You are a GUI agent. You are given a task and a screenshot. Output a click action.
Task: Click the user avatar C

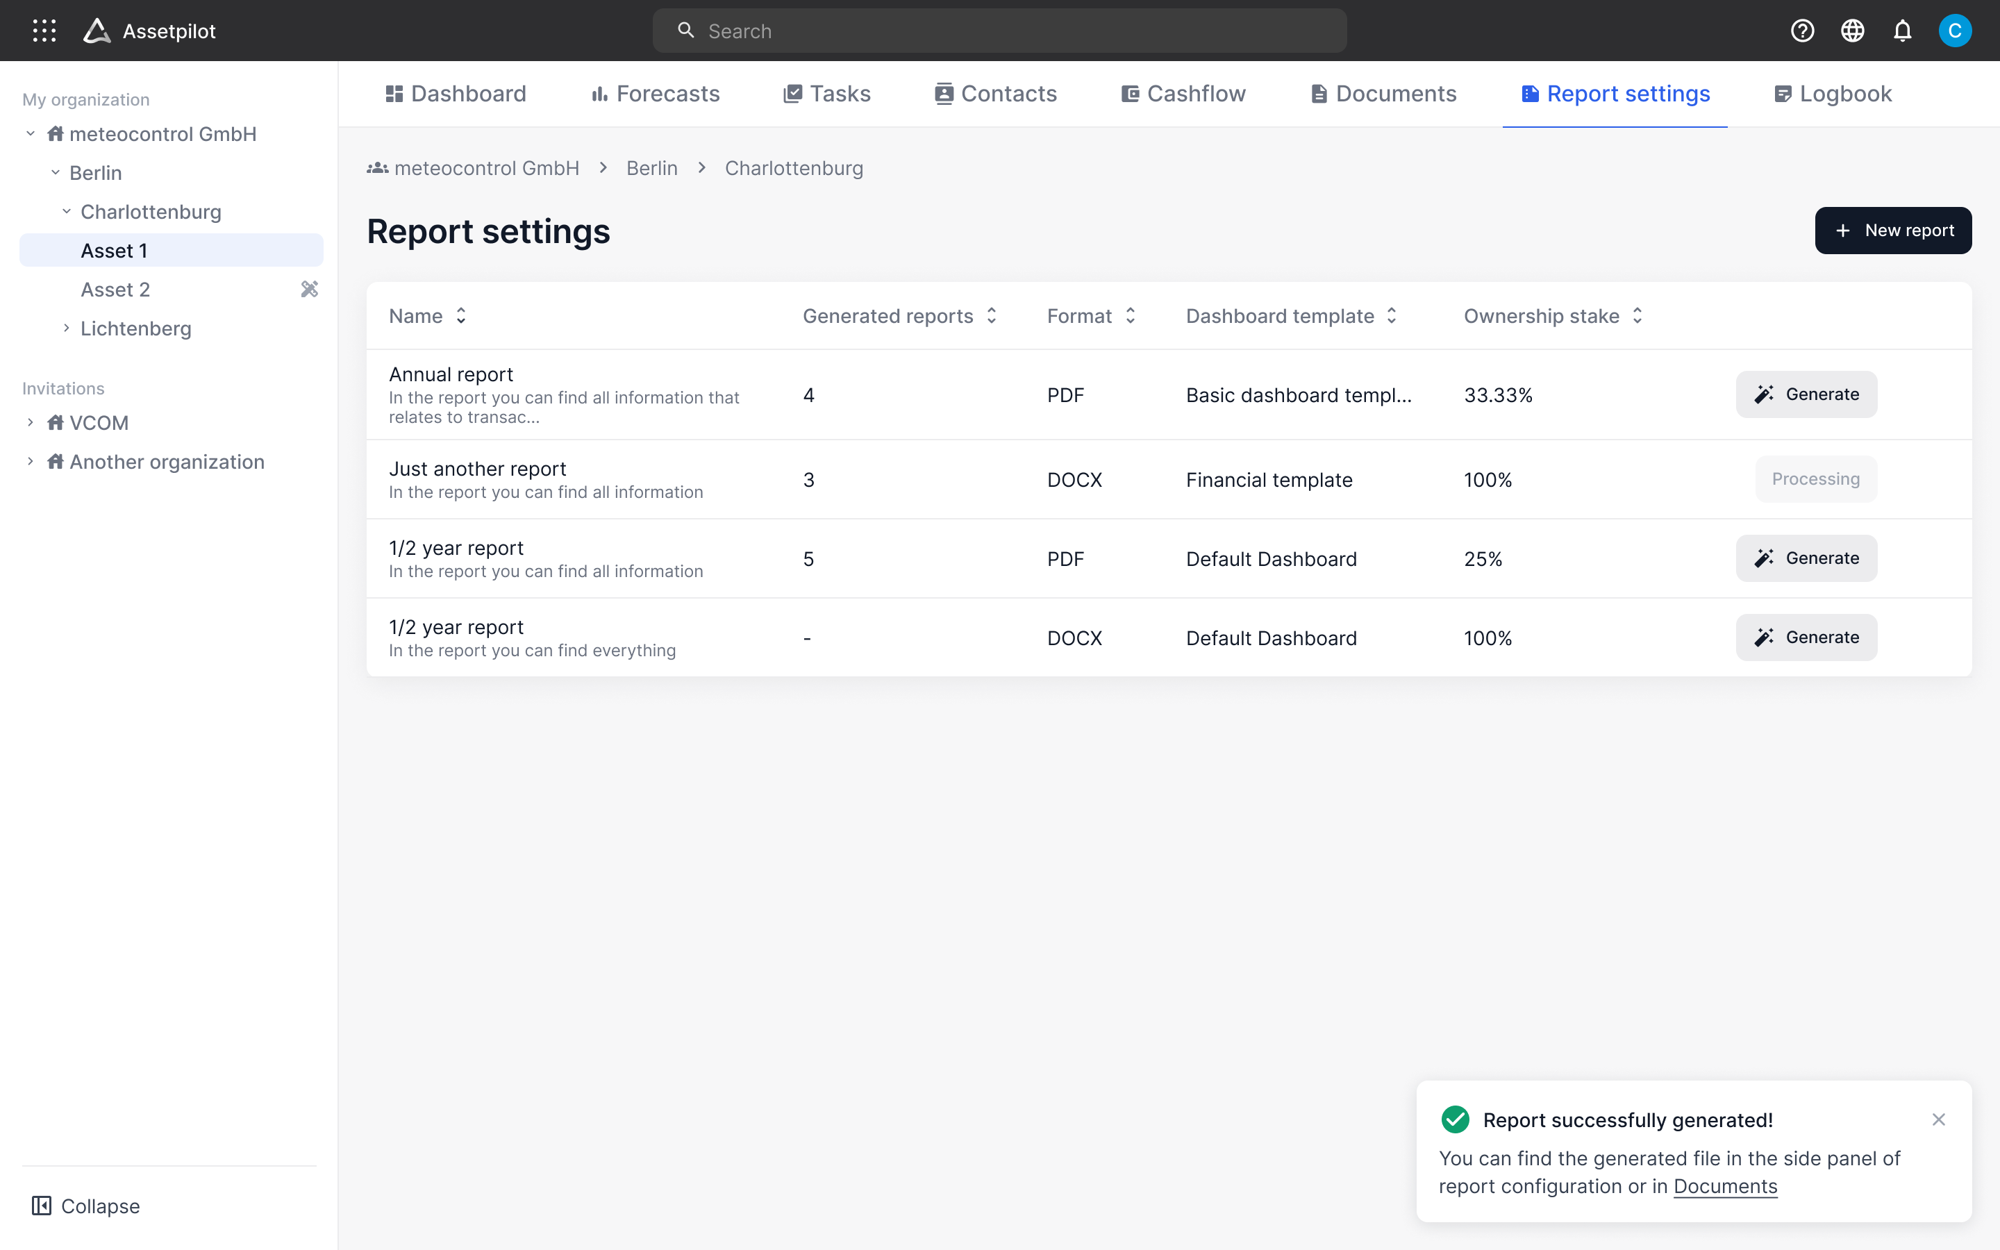[1955, 31]
